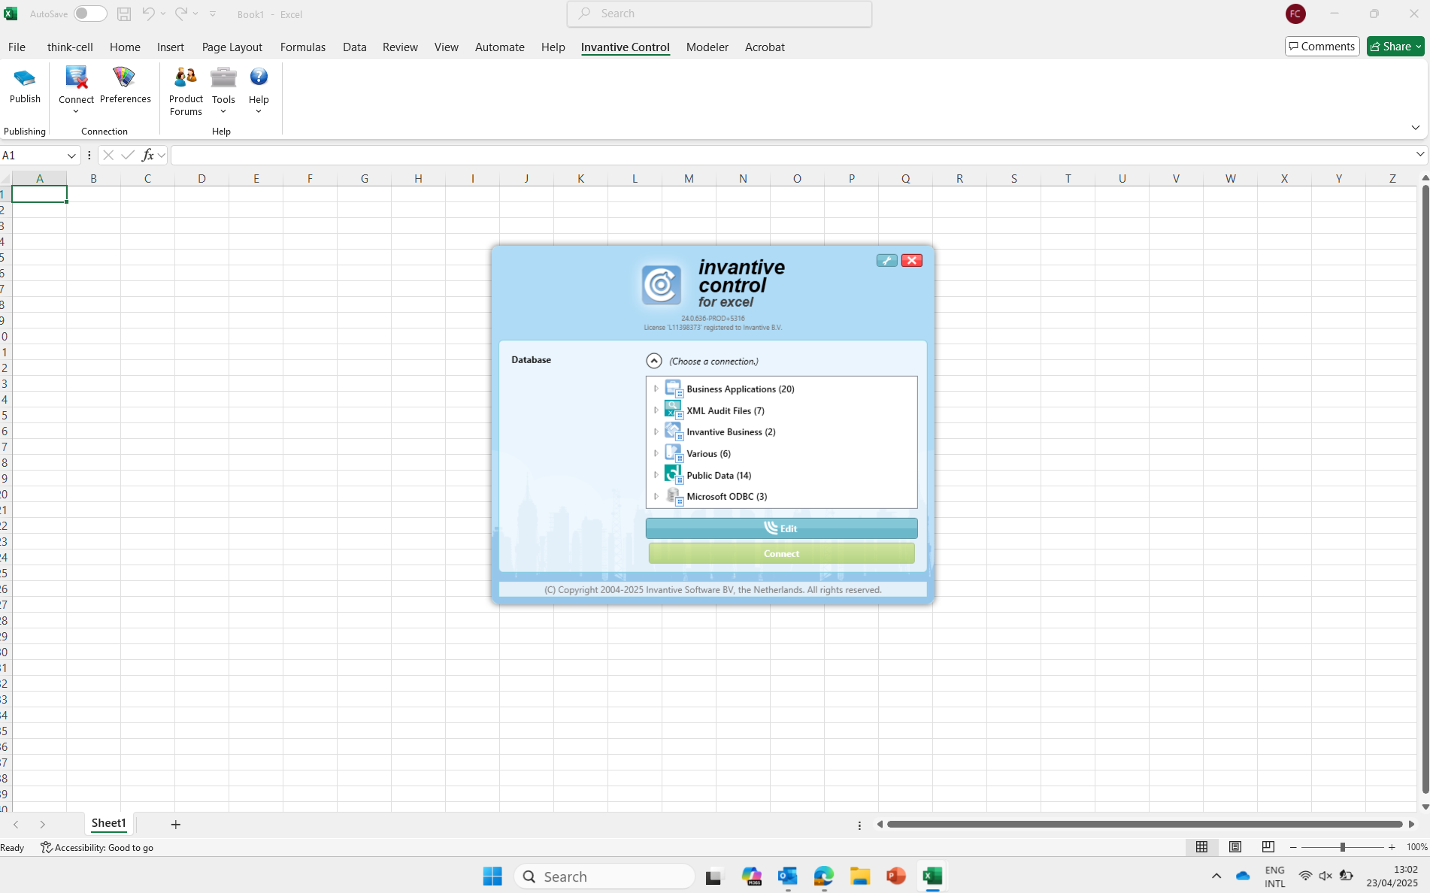Click the wrench settings icon in dialog
Screen dimensions: 1430x893
(x=886, y=260)
